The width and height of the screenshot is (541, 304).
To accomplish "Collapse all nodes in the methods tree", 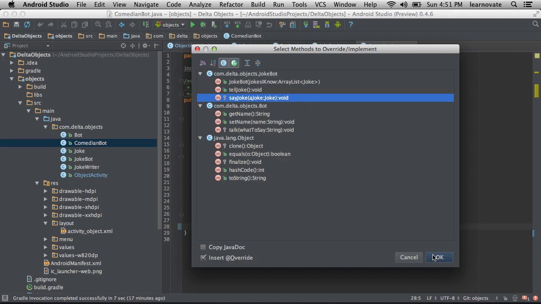I will pyautogui.click(x=258, y=63).
